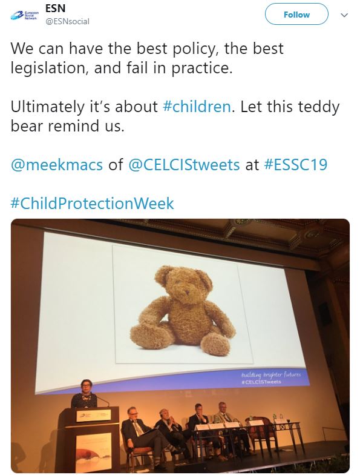Open the #children hashtag
Screen dimensions: 363x475
point(197,107)
